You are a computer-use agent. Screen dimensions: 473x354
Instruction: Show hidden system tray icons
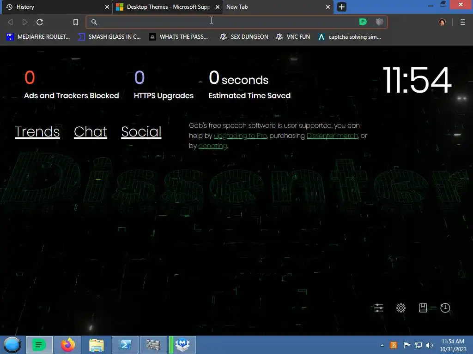coord(382,345)
